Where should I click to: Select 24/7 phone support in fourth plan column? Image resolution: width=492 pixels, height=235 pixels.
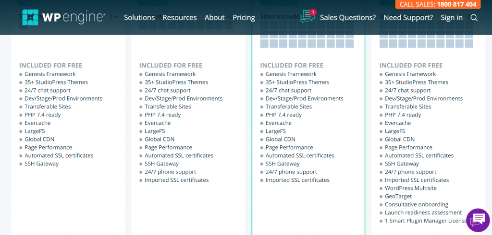click(x=411, y=172)
